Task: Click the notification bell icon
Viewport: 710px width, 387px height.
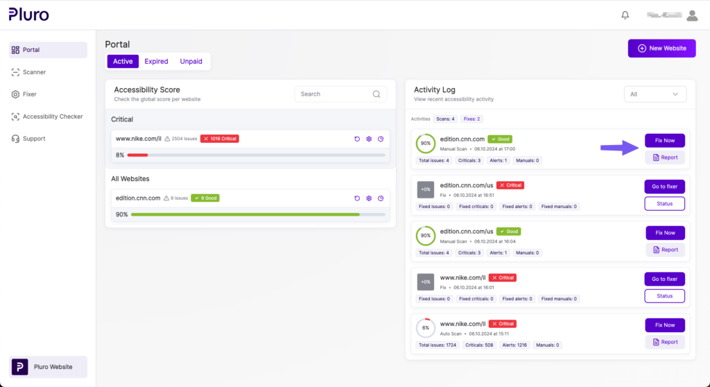Action: tap(625, 15)
